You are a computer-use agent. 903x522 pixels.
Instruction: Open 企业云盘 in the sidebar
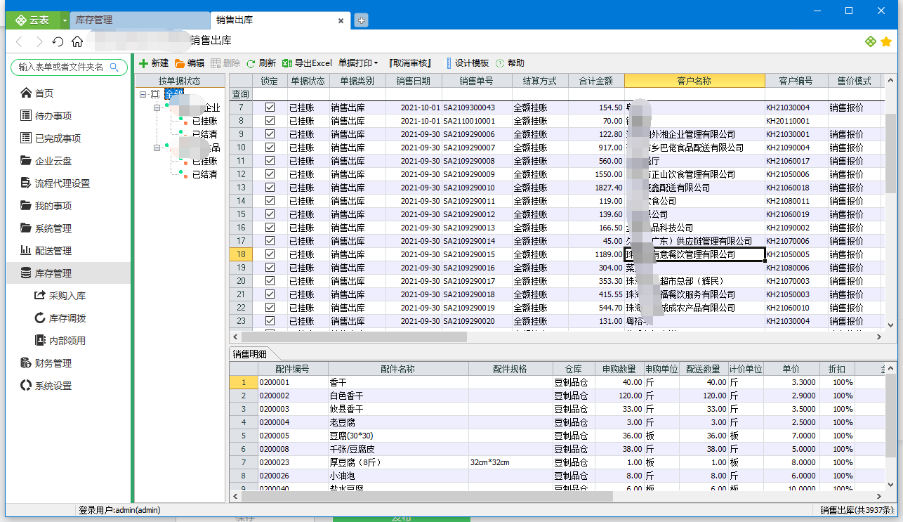click(x=68, y=161)
